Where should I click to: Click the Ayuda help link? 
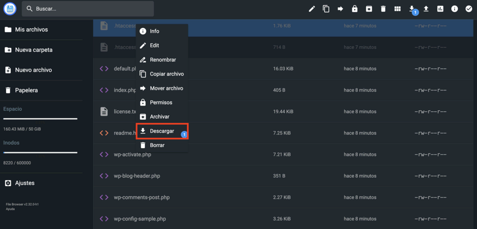(10, 209)
